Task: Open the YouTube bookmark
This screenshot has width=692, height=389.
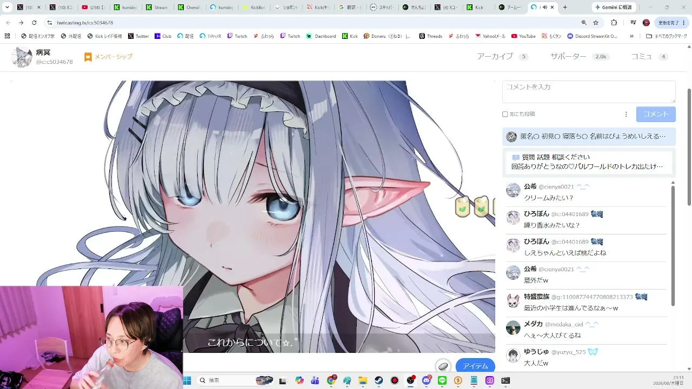Action: point(523,36)
